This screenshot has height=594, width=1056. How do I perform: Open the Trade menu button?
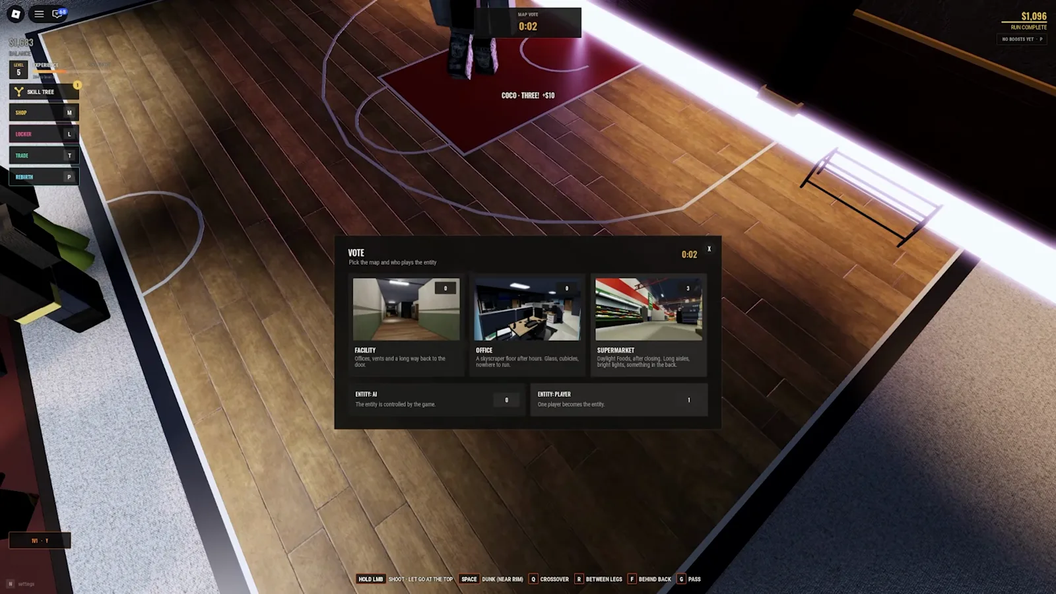pyautogui.click(x=44, y=156)
